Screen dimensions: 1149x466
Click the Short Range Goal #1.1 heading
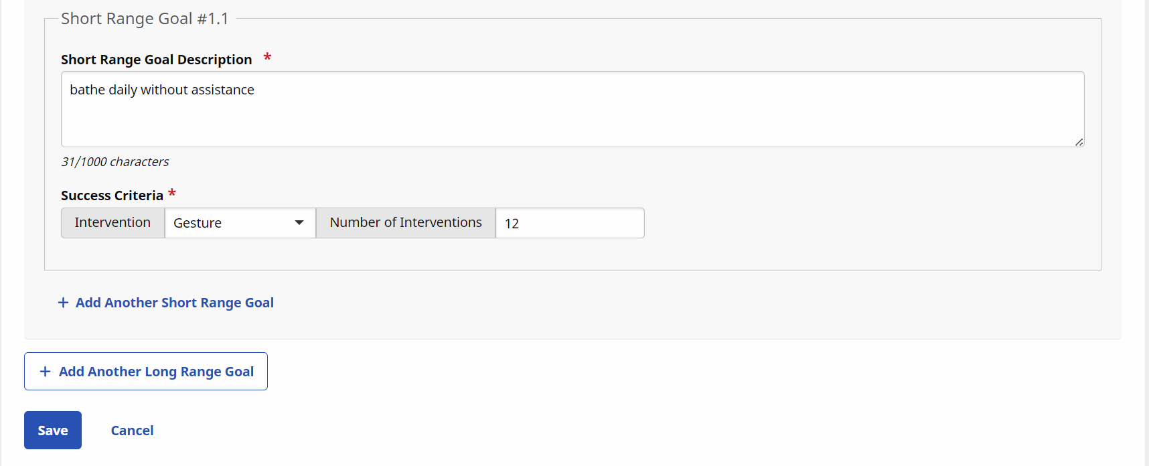(145, 19)
